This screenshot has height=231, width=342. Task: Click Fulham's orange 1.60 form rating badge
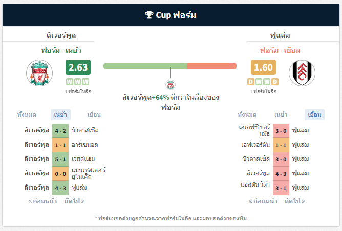(263, 67)
